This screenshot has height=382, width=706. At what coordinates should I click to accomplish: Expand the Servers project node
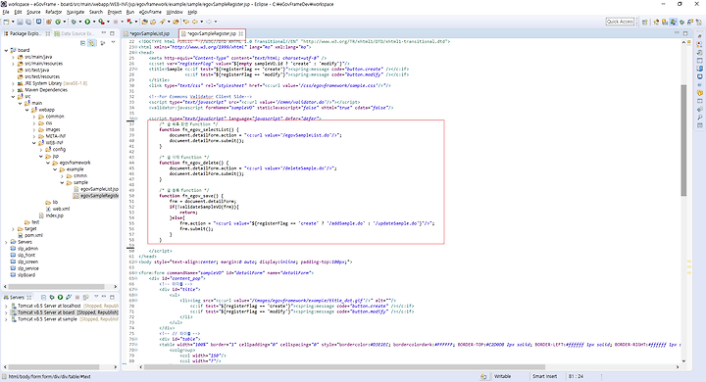coord(6,242)
